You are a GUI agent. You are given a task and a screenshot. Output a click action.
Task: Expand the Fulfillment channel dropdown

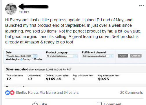[111, 56]
